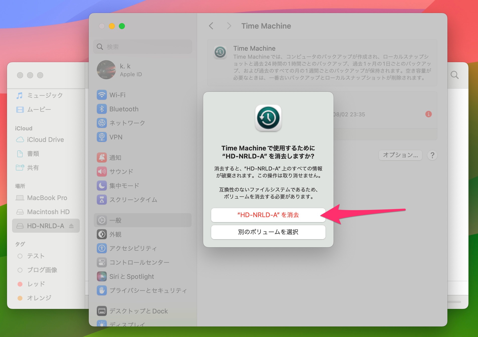Focus the 検索 search field in Settings

click(x=143, y=47)
